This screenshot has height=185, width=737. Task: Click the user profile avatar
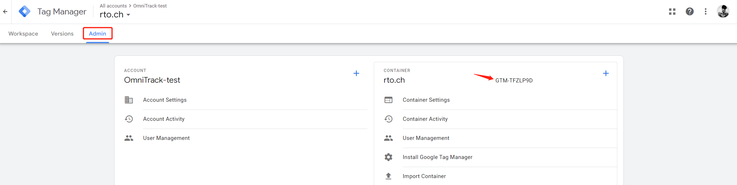pos(723,12)
